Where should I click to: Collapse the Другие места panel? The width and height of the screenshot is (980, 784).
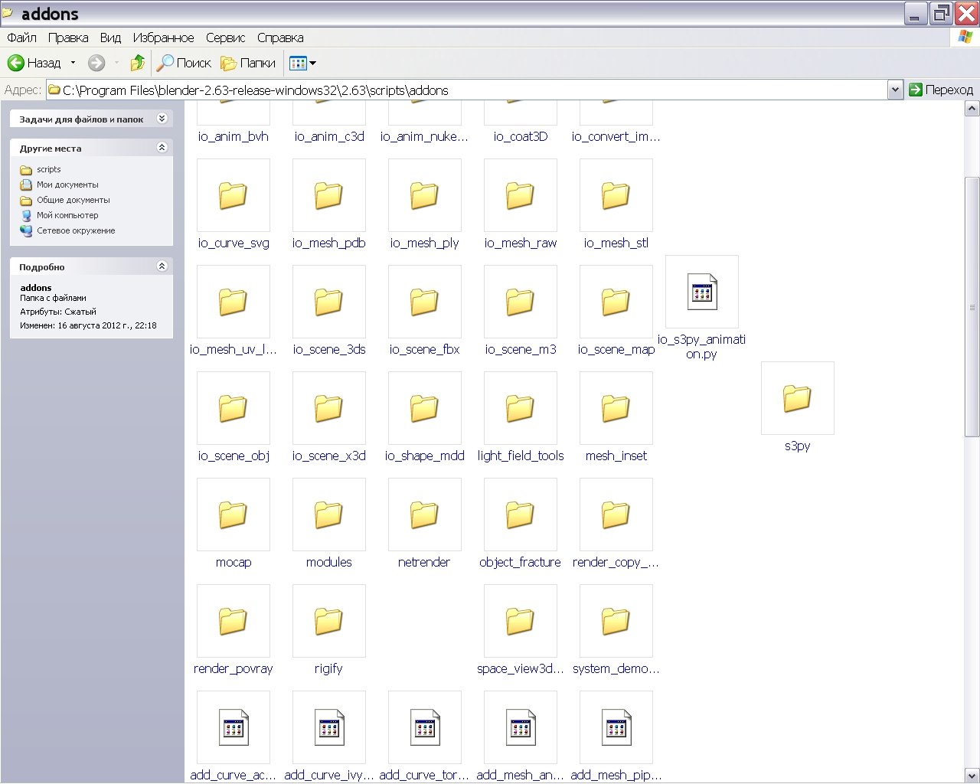(162, 148)
